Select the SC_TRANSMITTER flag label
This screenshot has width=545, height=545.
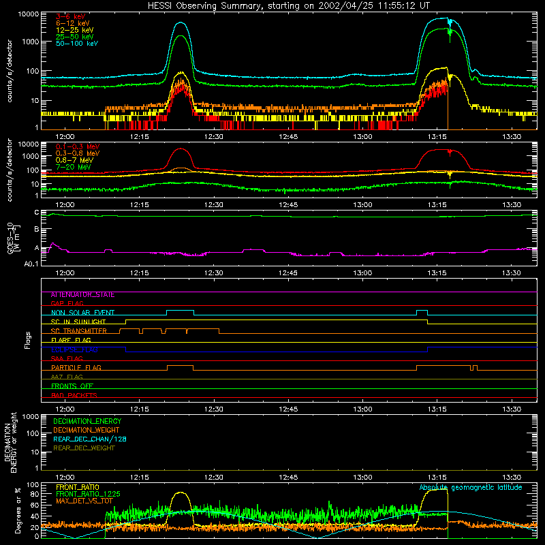click(x=79, y=331)
